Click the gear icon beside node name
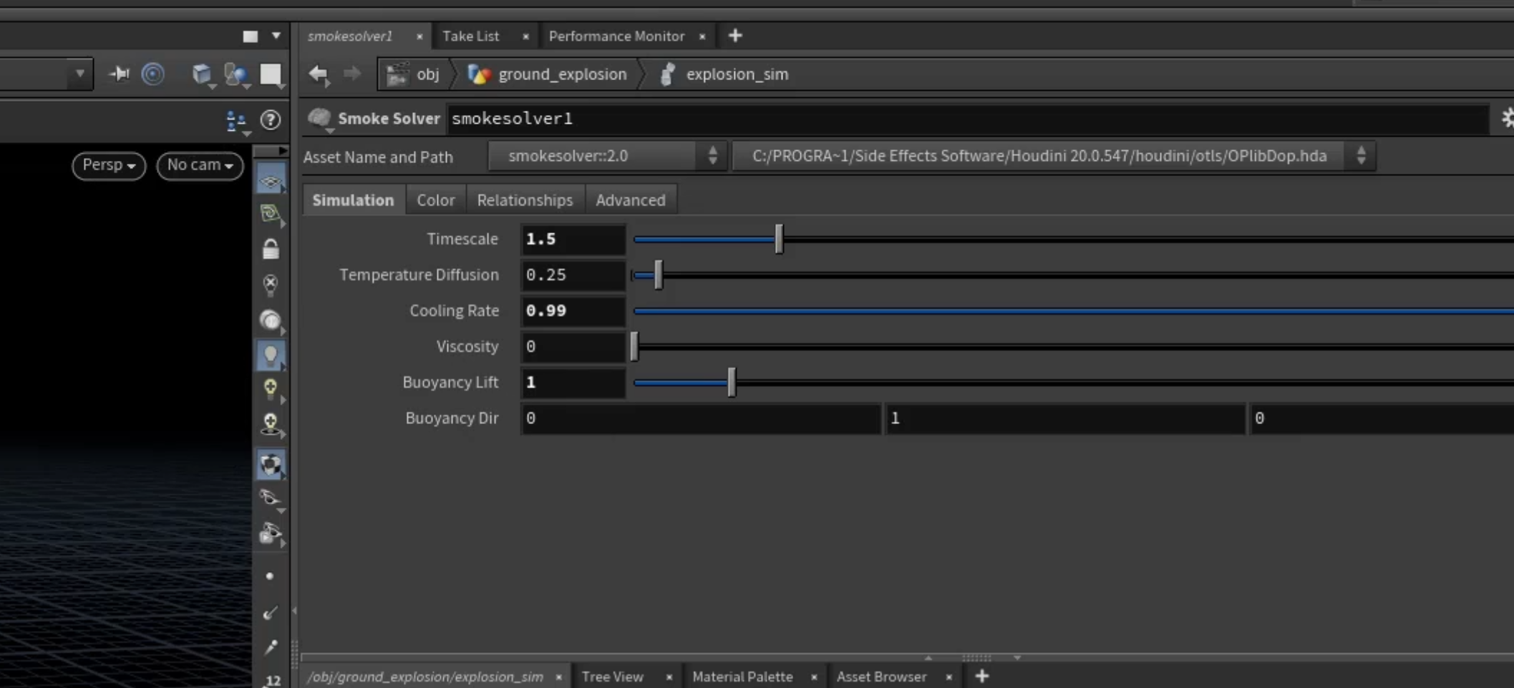 pyautogui.click(x=1506, y=119)
